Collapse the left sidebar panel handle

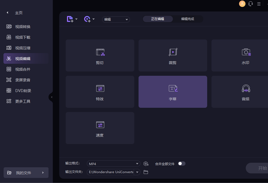pos(51,97)
